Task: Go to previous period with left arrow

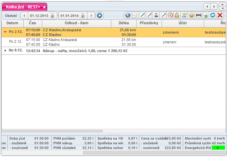Action: point(24,15)
